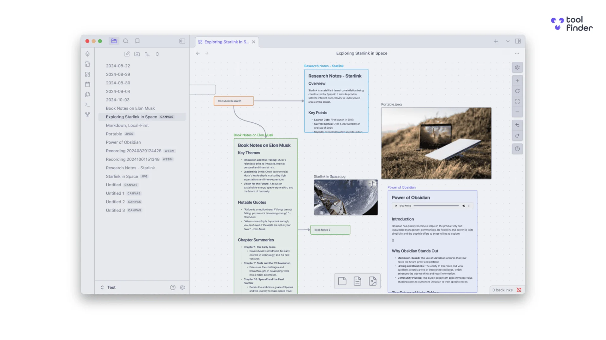The height and width of the screenshot is (340, 606).
Task: Open the Research Notes - Starlink file
Action: point(130,168)
